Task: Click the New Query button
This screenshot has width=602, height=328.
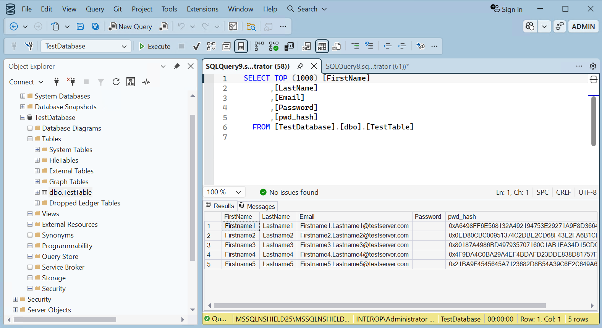Action: tap(131, 26)
